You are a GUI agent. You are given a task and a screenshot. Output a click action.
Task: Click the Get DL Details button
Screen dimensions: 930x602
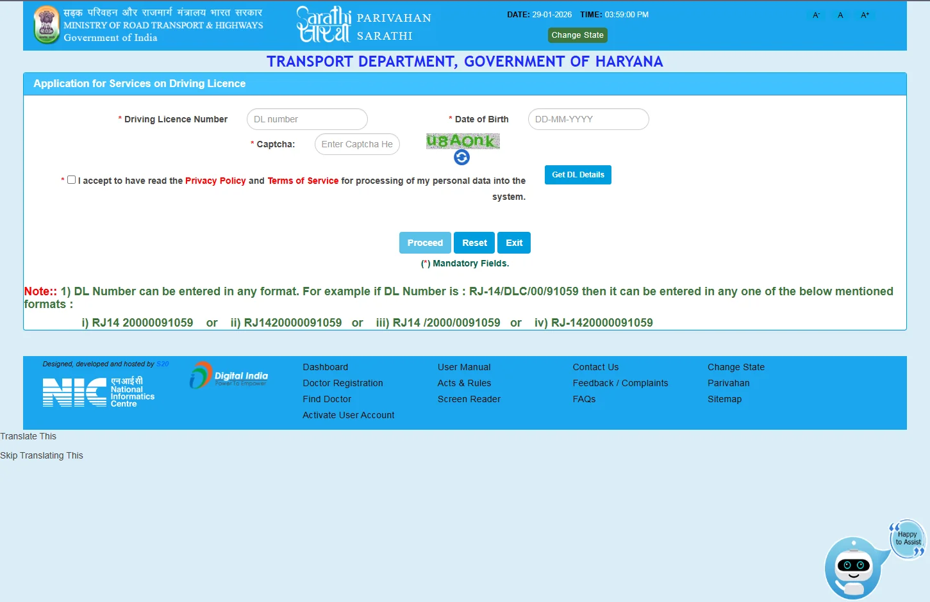[577, 174]
